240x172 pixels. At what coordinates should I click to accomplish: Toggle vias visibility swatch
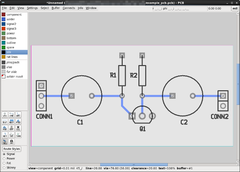click(3, 67)
